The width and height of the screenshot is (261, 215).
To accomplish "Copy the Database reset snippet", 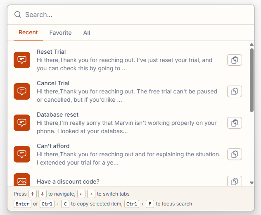I will (x=235, y=123).
